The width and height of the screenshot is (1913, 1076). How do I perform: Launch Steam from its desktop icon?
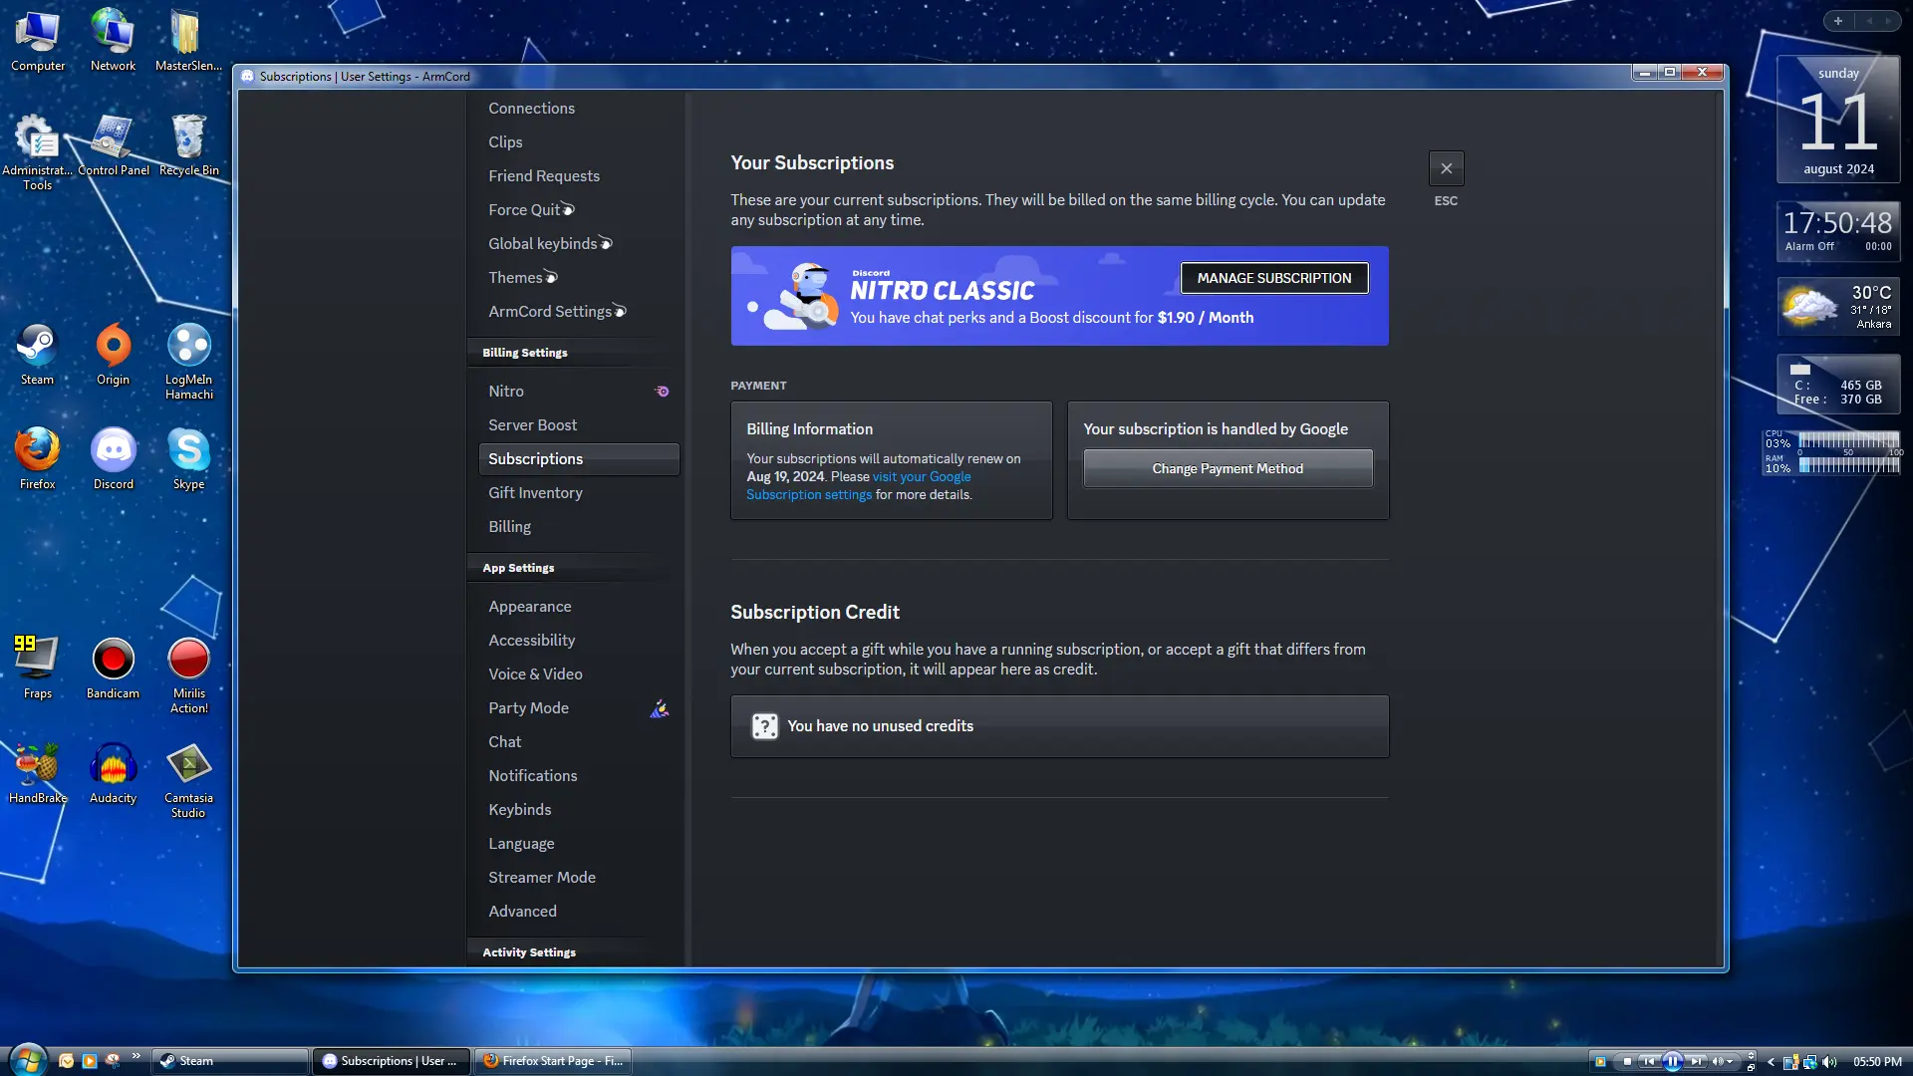37,355
